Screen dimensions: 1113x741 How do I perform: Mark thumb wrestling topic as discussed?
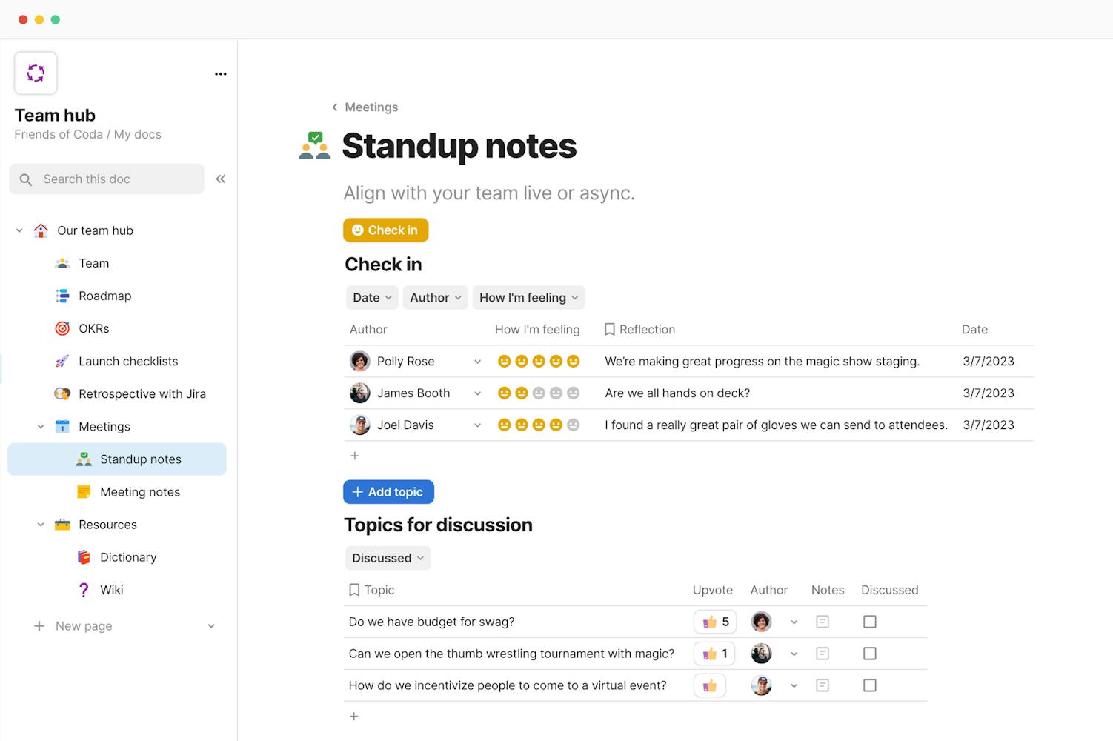click(869, 654)
